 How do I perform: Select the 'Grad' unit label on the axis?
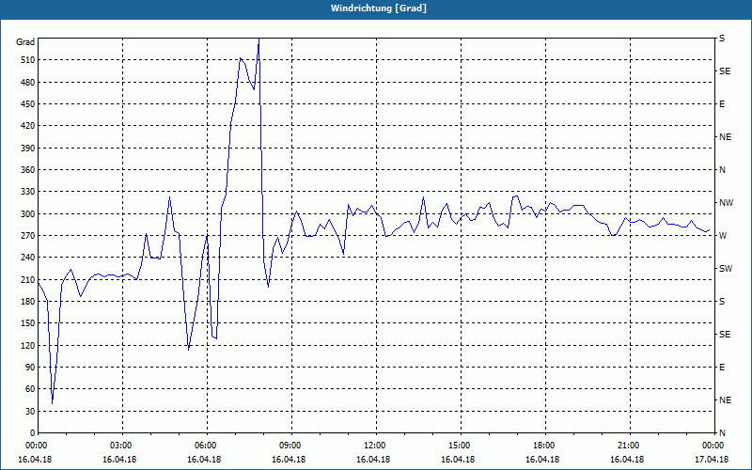coord(25,42)
